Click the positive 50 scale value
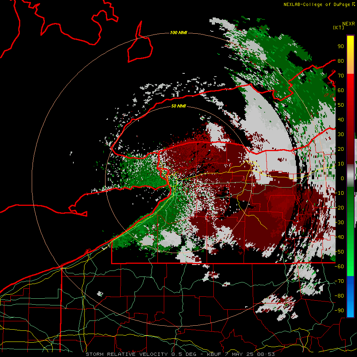 341,105
